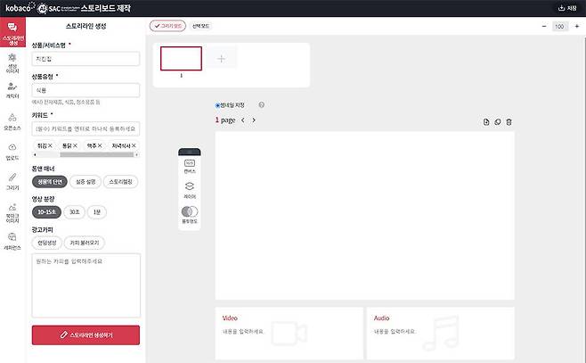Viewport: 586px width, 363px height.
Task: Select the 30초 video length option
Action: (x=76, y=211)
